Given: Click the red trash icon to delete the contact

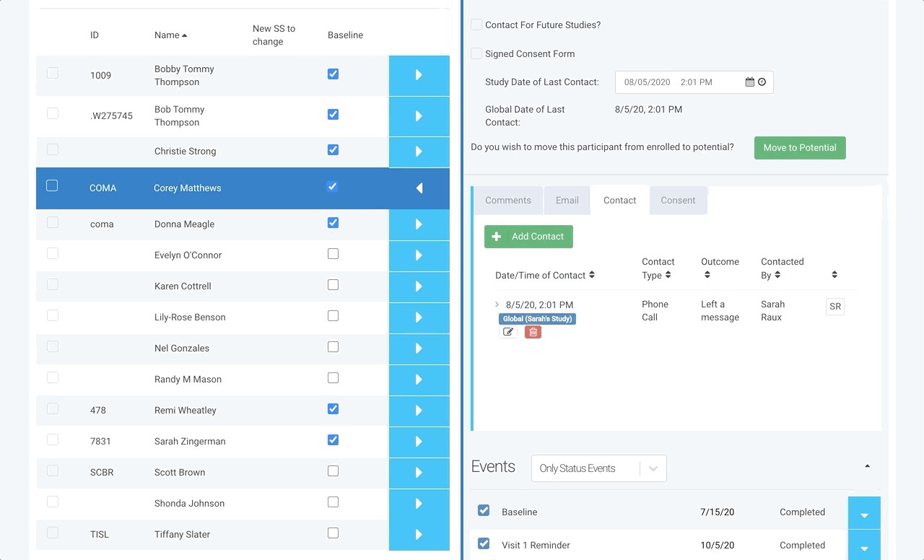Looking at the screenshot, I should 533,332.
